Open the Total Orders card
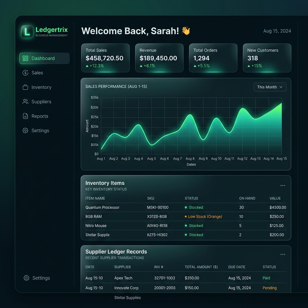This screenshot has width=308, height=308. point(213,58)
